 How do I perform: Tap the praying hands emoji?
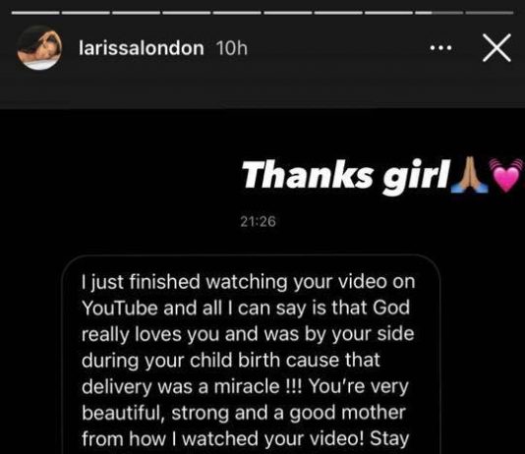[x=469, y=175]
